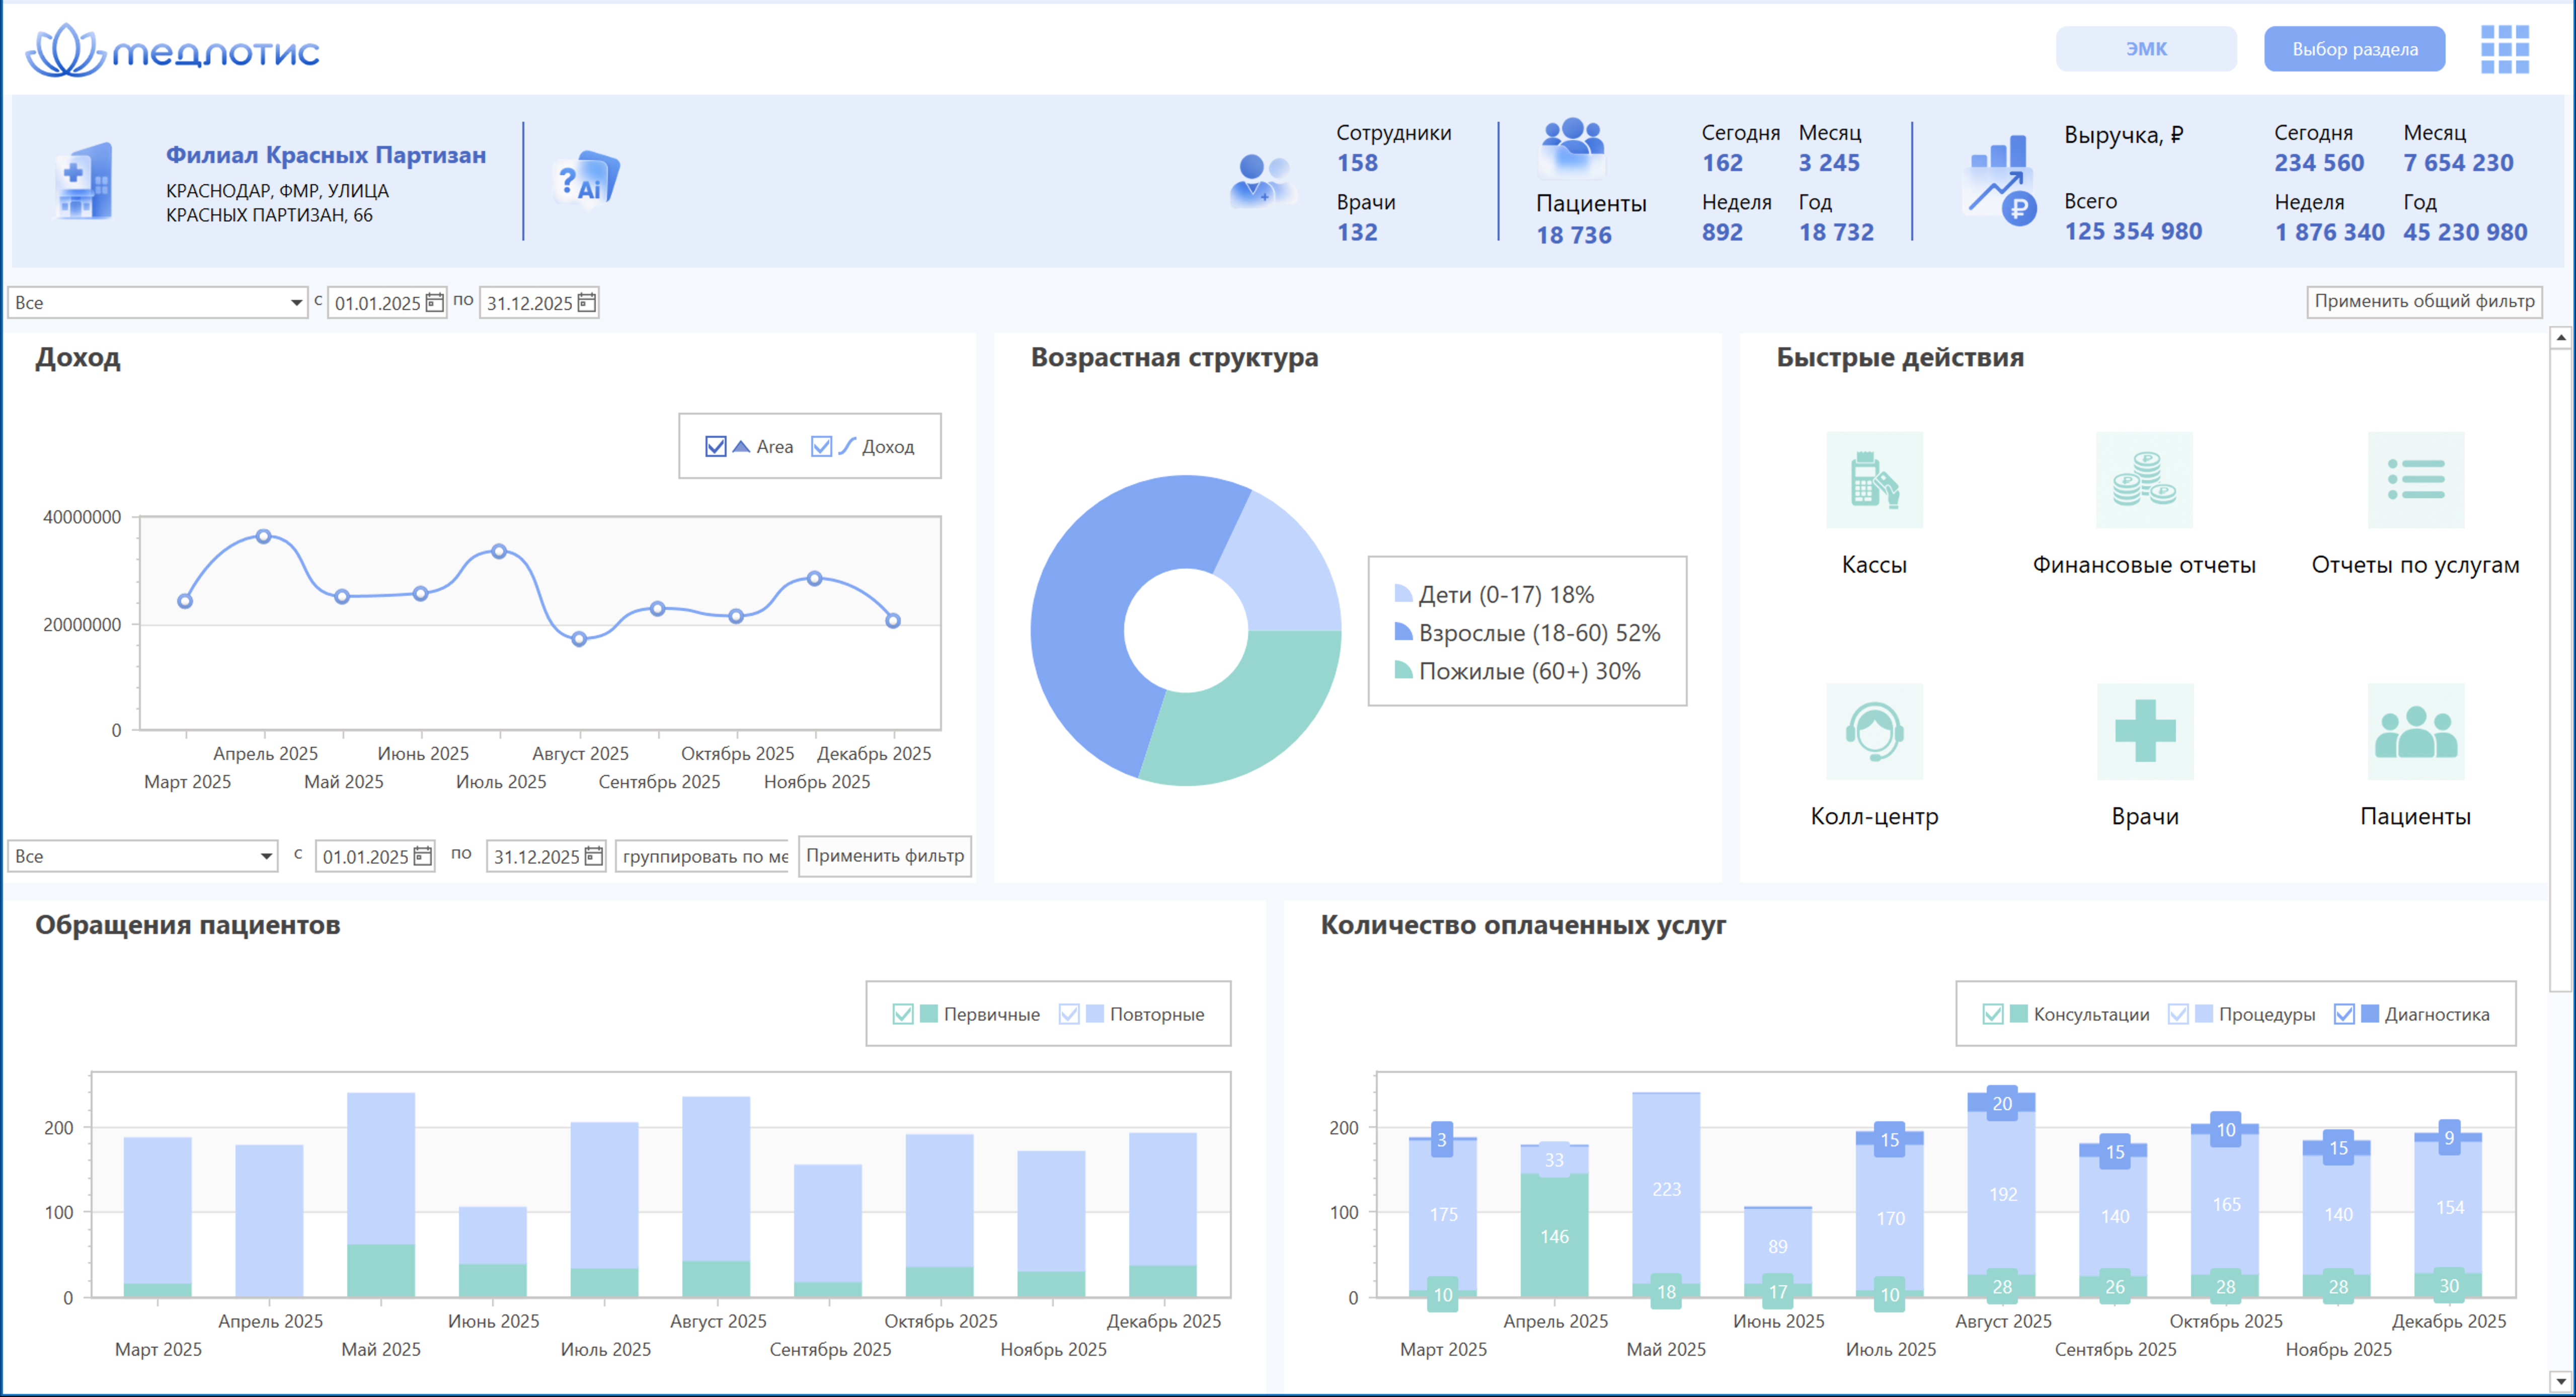
Task: Open the Врачи cross icon
Action: click(x=2144, y=732)
